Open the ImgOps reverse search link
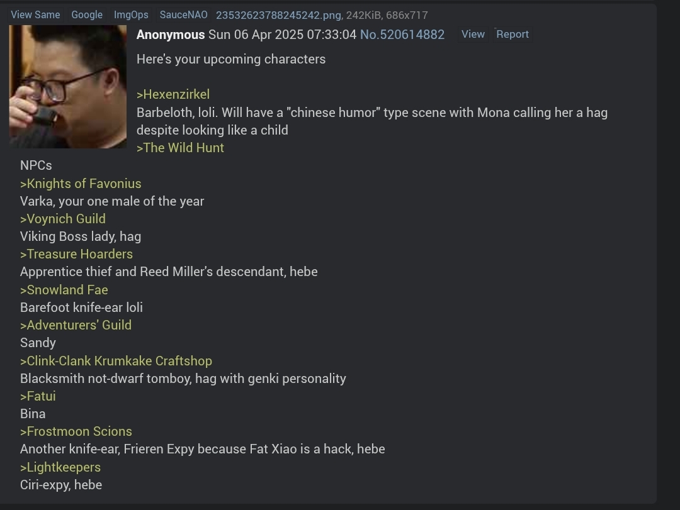680x510 pixels. pos(131,14)
